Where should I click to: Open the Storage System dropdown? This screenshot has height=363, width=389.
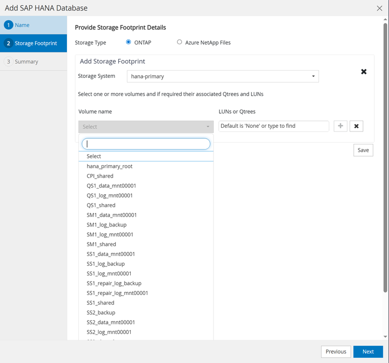click(x=223, y=76)
